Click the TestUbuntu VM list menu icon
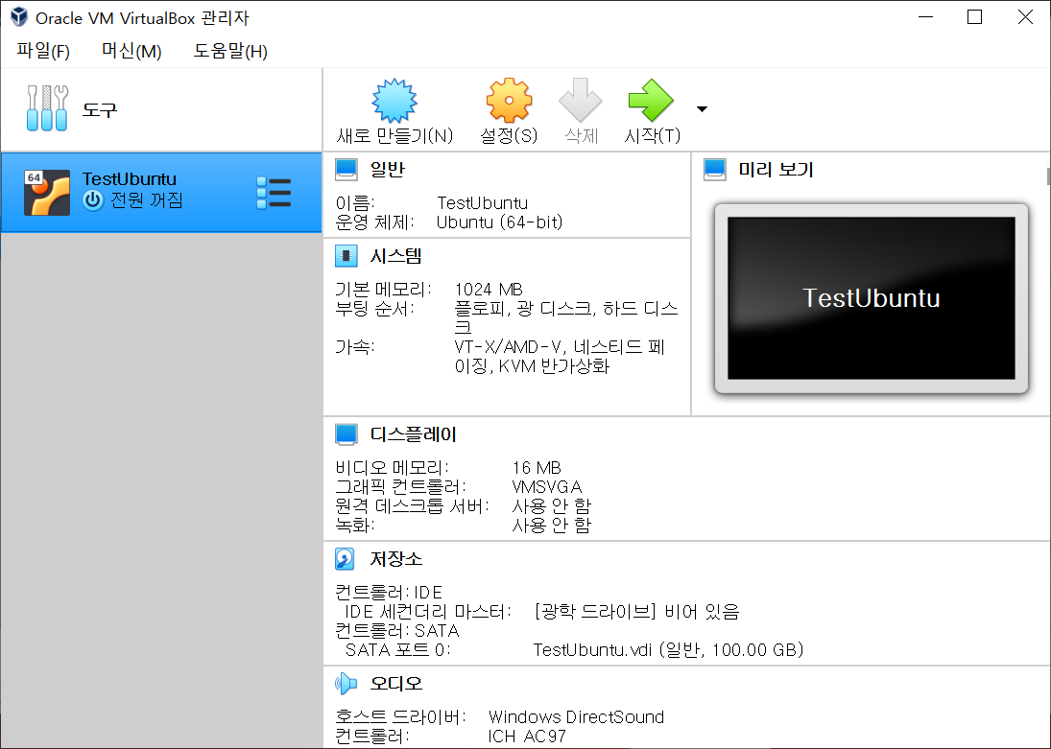Image resolution: width=1051 pixels, height=749 pixels. pyautogui.click(x=274, y=193)
